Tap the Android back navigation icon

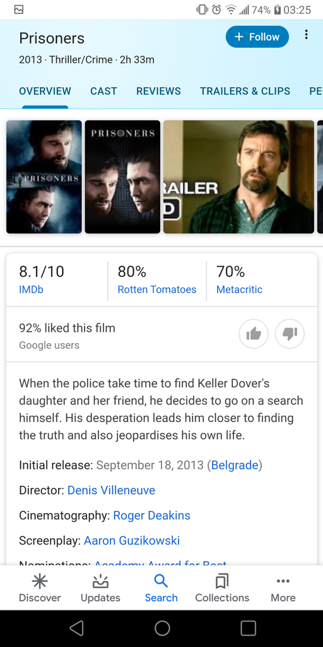point(76,628)
